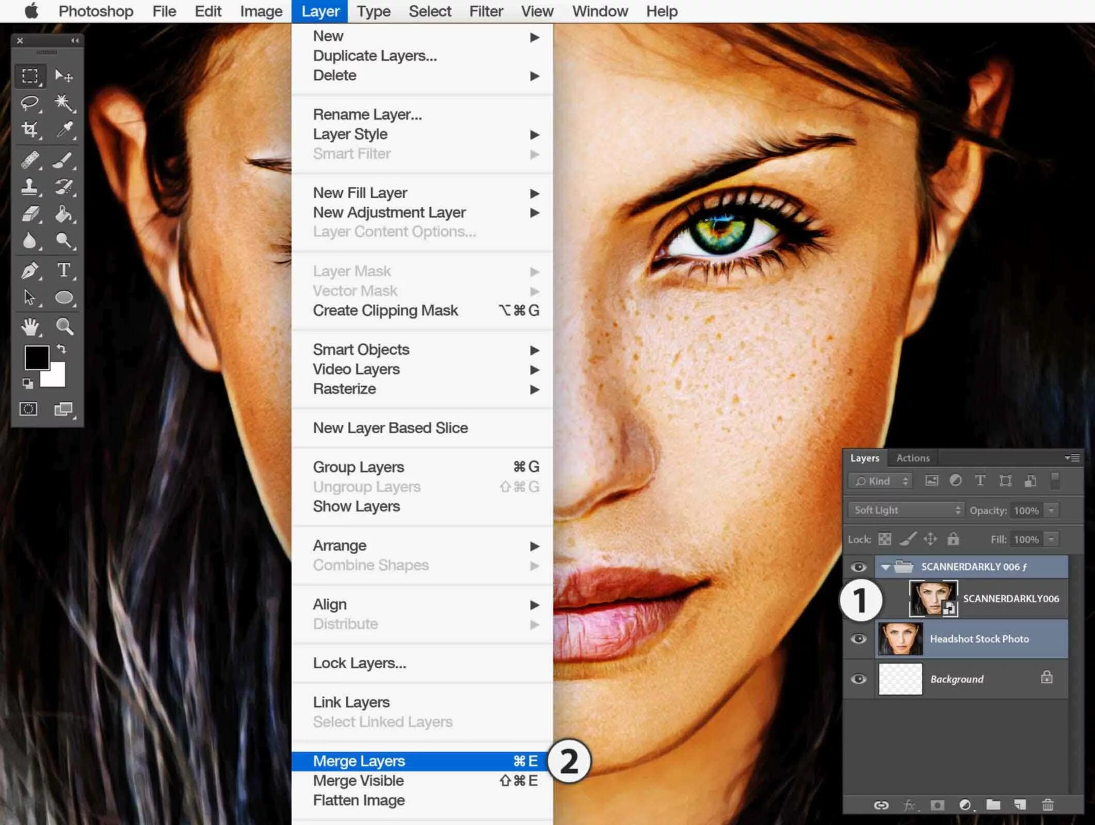The height and width of the screenshot is (825, 1095).
Task: Select the Lasso tool
Action: coord(29,102)
